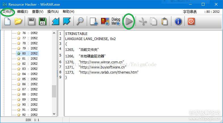The height and width of the screenshot is (123, 223).
Task: Click the panel splitter grip between panes
Action: (58, 74)
